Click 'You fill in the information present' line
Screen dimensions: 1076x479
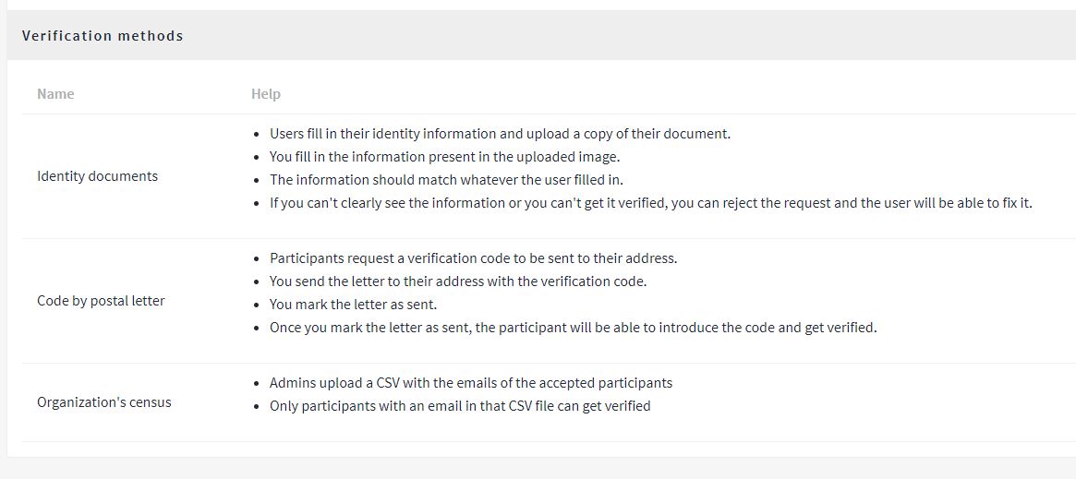coord(444,157)
